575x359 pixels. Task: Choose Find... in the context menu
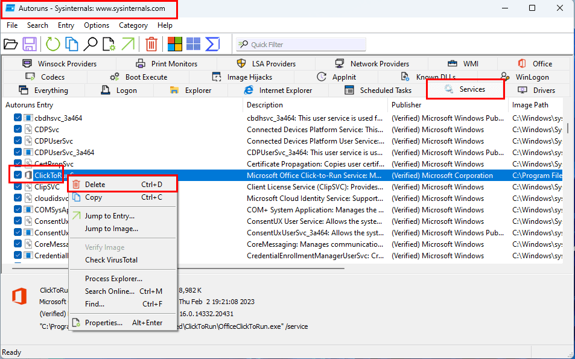click(x=123, y=304)
